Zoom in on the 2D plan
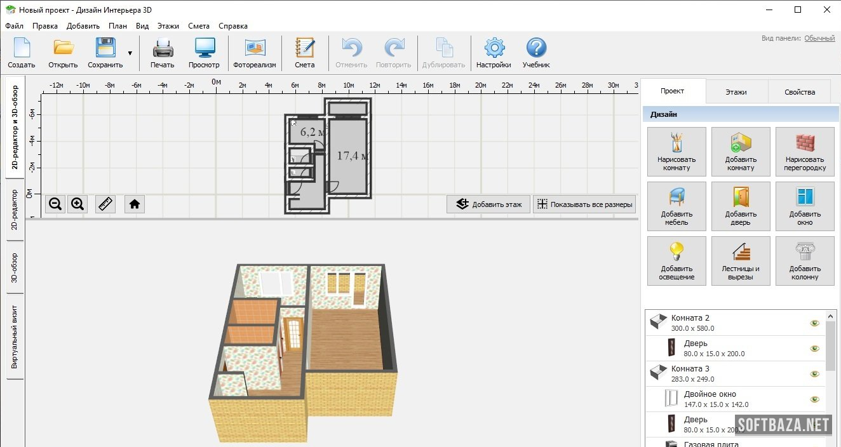The width and height of the screenshot is (841, 447). tap(77, 204)
